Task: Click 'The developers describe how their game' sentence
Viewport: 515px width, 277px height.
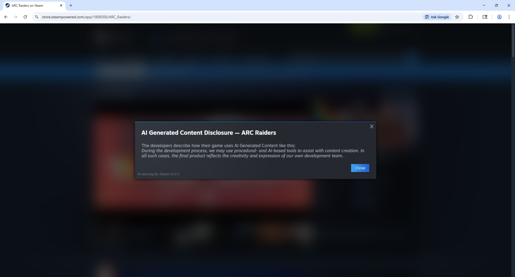Action: tap(218, 145)
